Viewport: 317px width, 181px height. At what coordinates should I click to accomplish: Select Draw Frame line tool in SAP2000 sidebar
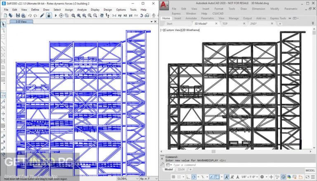tap(3, 43)
